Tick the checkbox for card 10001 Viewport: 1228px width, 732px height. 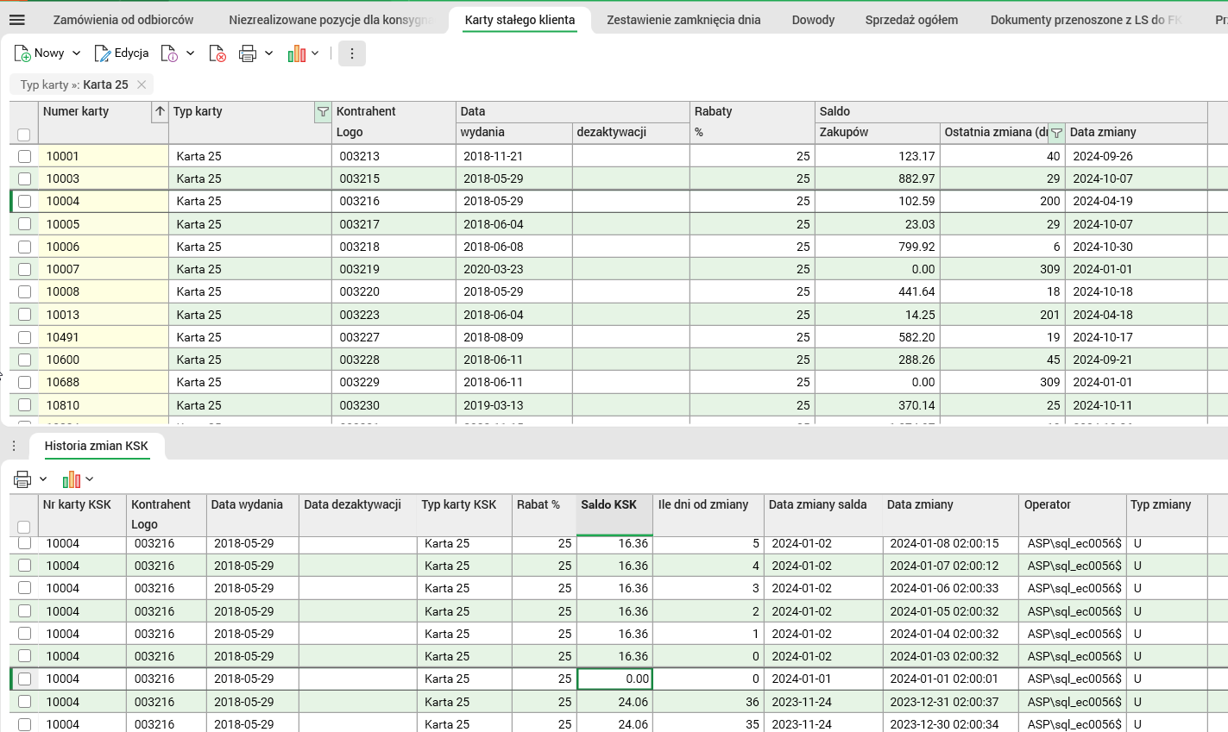click(24, 157)
